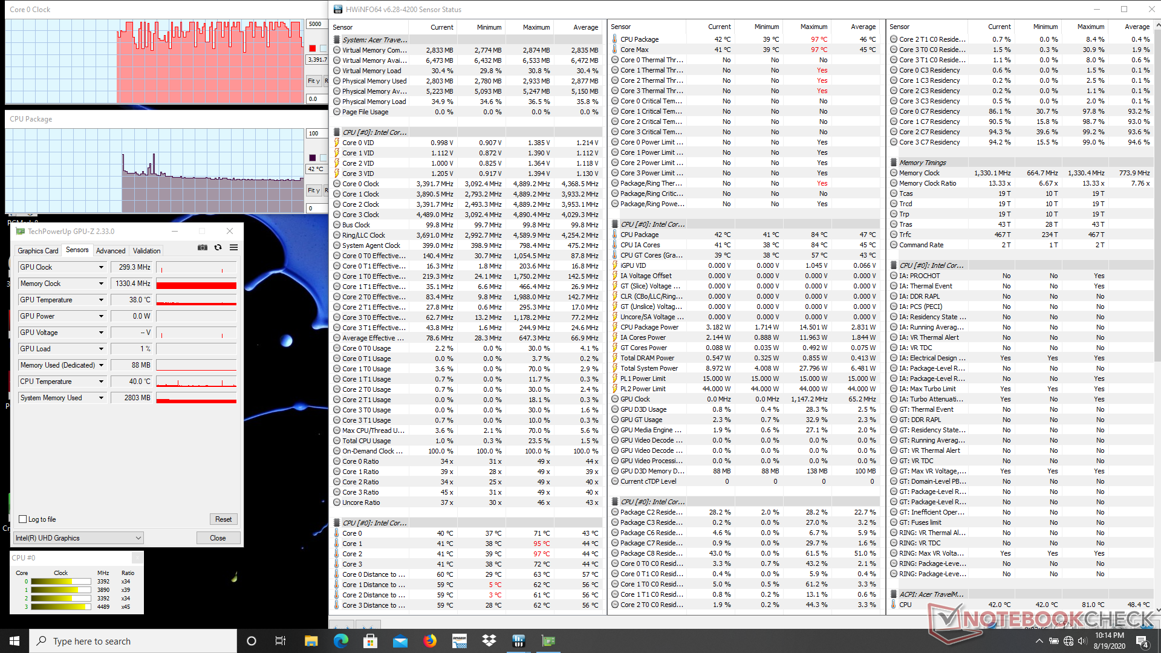Viewport: 1161px width, 653px height.
Task: Expand the GPU Clock sensor dropdown
Action: (101, 267)
